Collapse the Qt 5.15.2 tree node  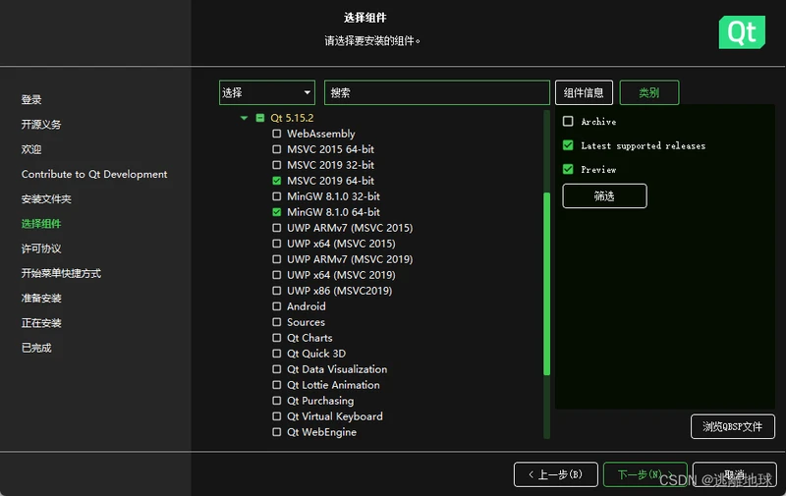pos(244,118)
